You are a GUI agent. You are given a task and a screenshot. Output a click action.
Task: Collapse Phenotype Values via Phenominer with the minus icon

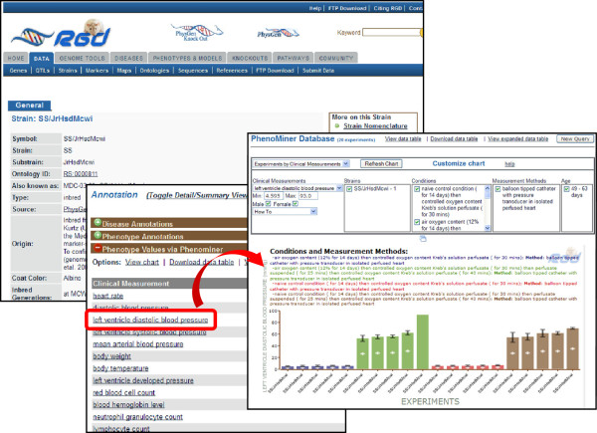98,248
